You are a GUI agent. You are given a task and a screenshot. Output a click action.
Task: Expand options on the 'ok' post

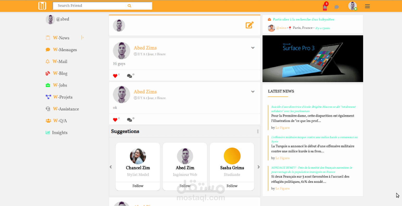click(253, 92)
